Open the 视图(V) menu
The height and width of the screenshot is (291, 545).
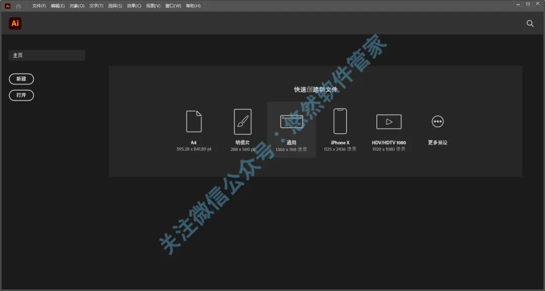153,6
